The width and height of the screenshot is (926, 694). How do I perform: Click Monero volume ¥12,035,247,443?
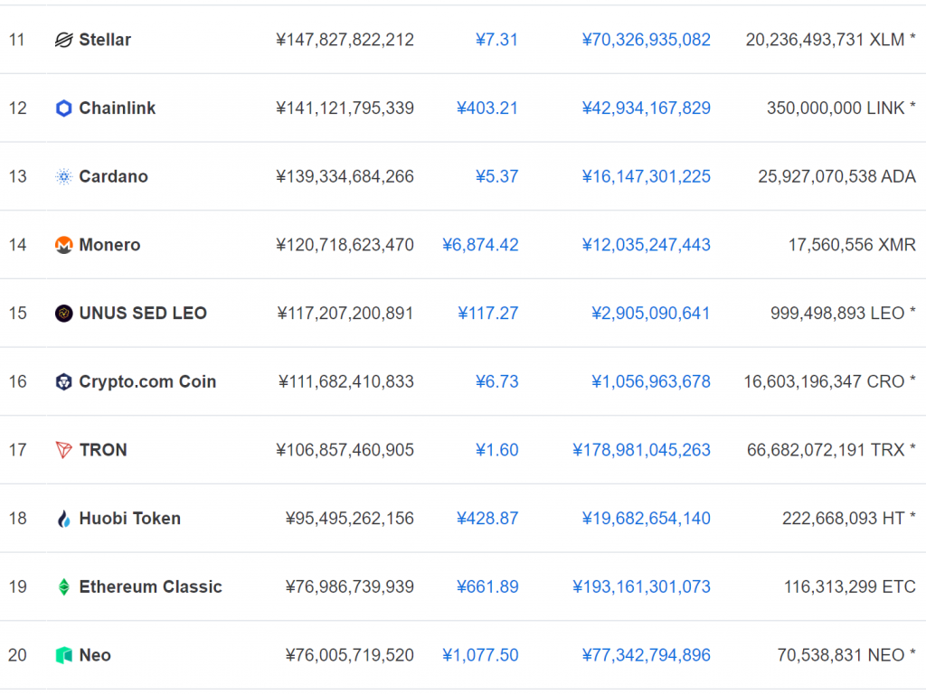pos(646,245)
